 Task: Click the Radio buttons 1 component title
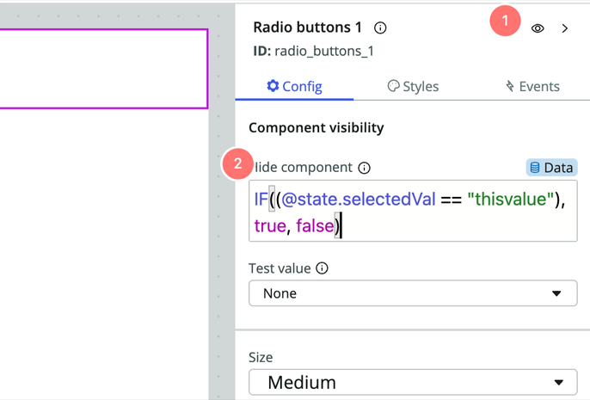[308, 28]
